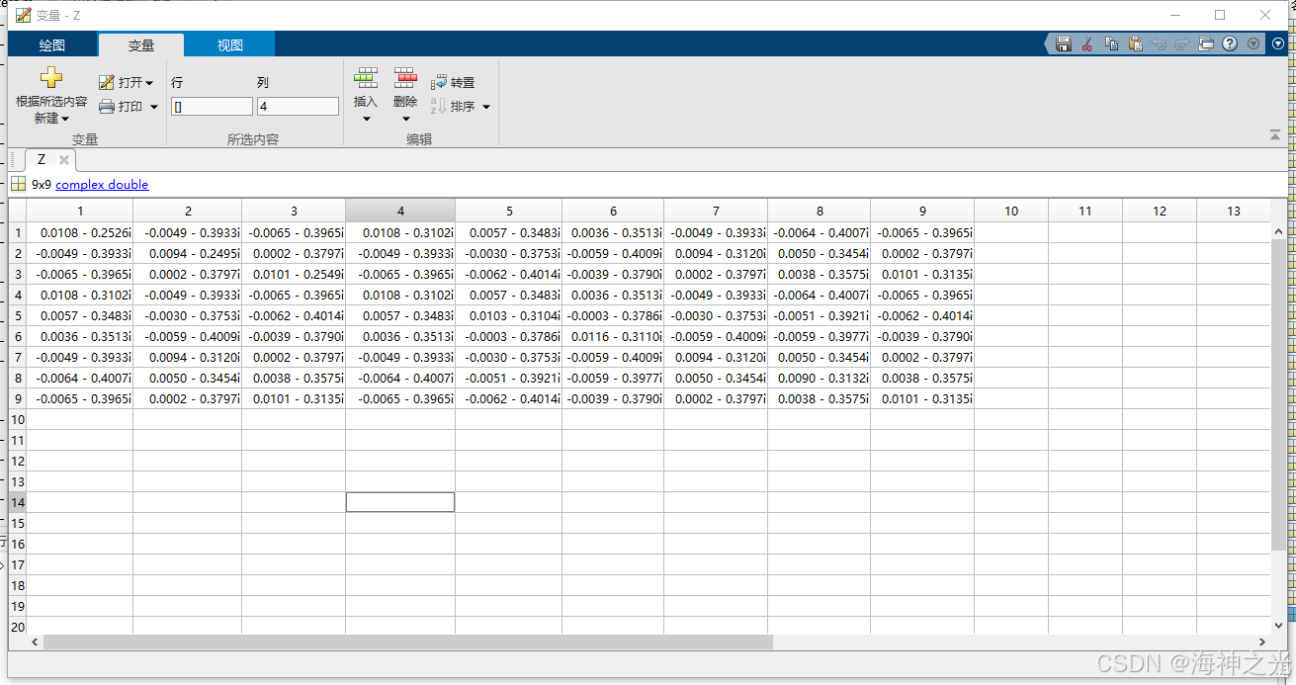Click the horizontal scrollbar thumb
This screenshot has width=1296, height=685.
click(407, 642)
